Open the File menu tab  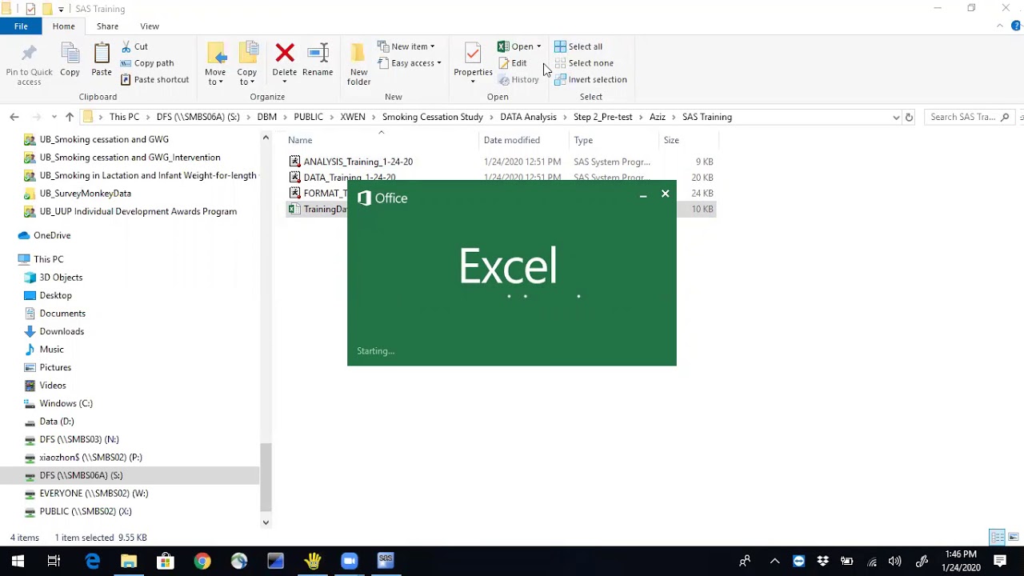click(21, 26)
